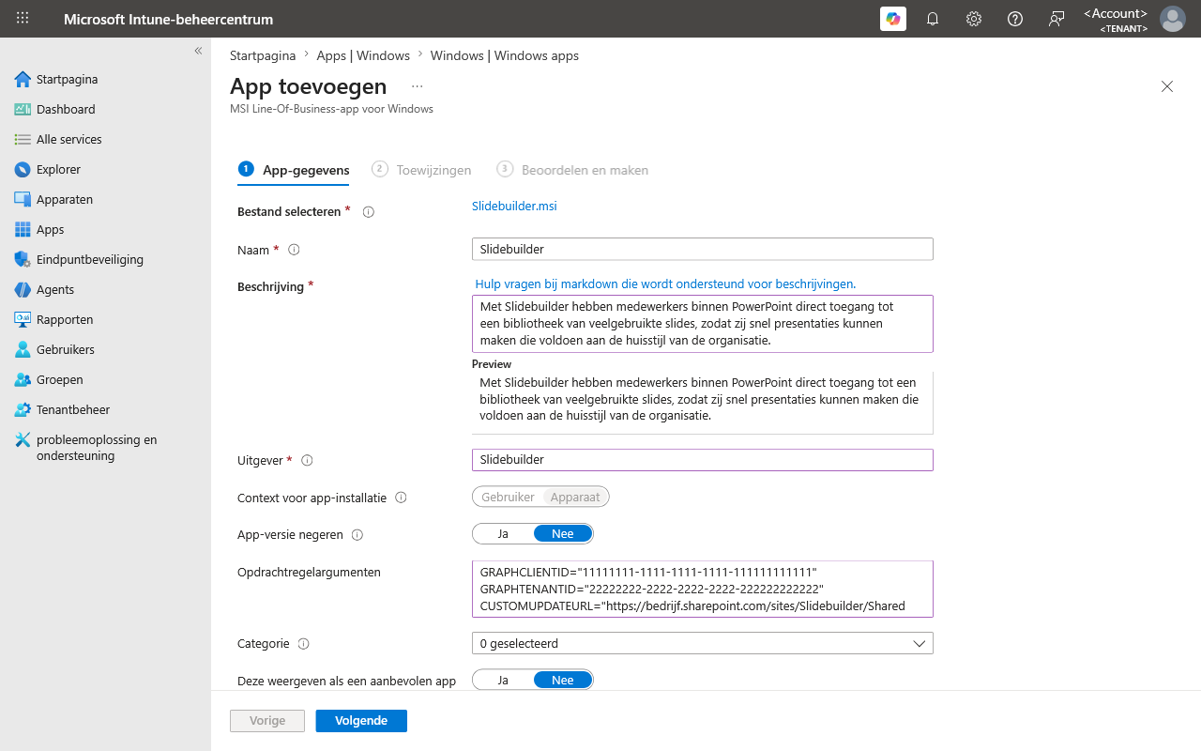Open the portal waffle menu icon
1201x751 pixels.
click(x=23, y=19)
